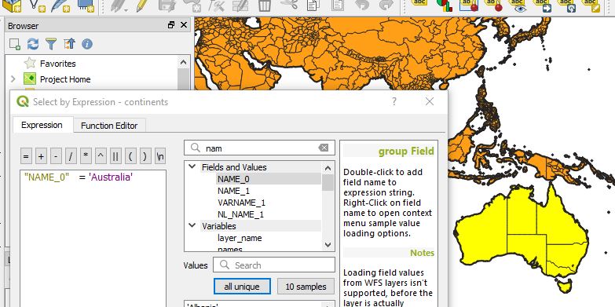The width and height of the screenshot is (615, 307).
Task: Click the Delete Selected trash icon
Action: pos(265,5)
